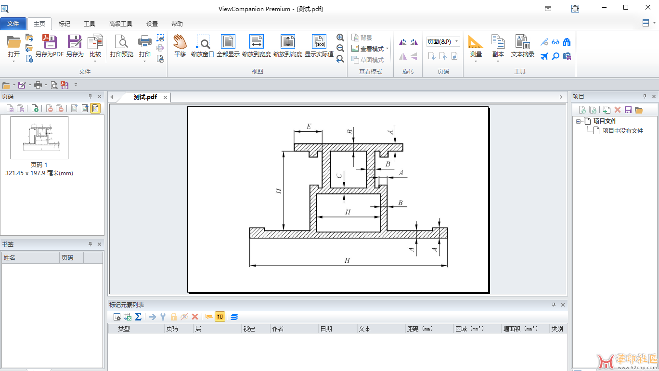
Task: Select the 页码 1 page thumbnail
Action: [x=39, y=138]
